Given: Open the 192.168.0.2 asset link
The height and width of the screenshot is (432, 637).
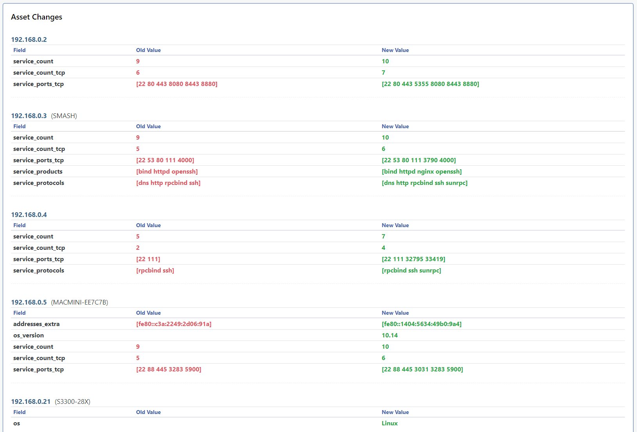Looking at the screenshot, I should click(29, 39).
